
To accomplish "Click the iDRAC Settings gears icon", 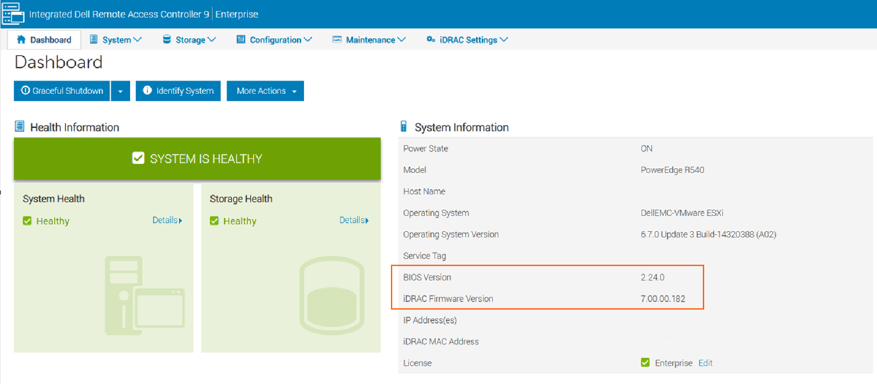I will coord(430,40).
